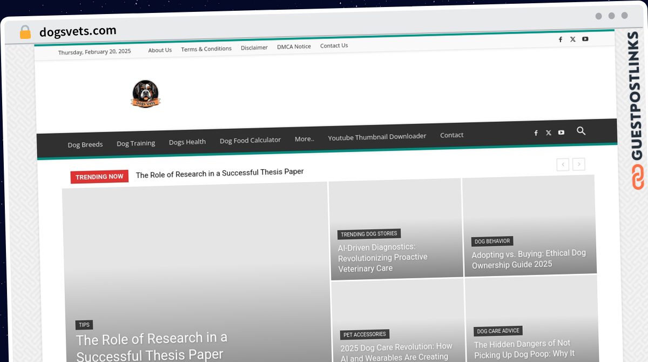Open the Dog Breeds menu
Screen dimensions: 648x362
85,144
